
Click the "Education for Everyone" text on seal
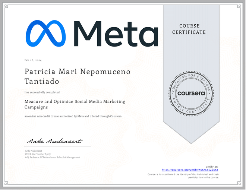tap(191, 77)
